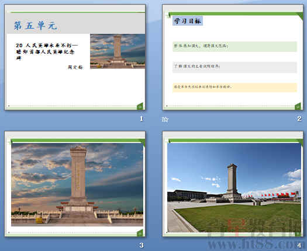This screenshot has width=307, height=251.
Task: Click the green page-number corner on slide 1
Action: pos(140,106)
